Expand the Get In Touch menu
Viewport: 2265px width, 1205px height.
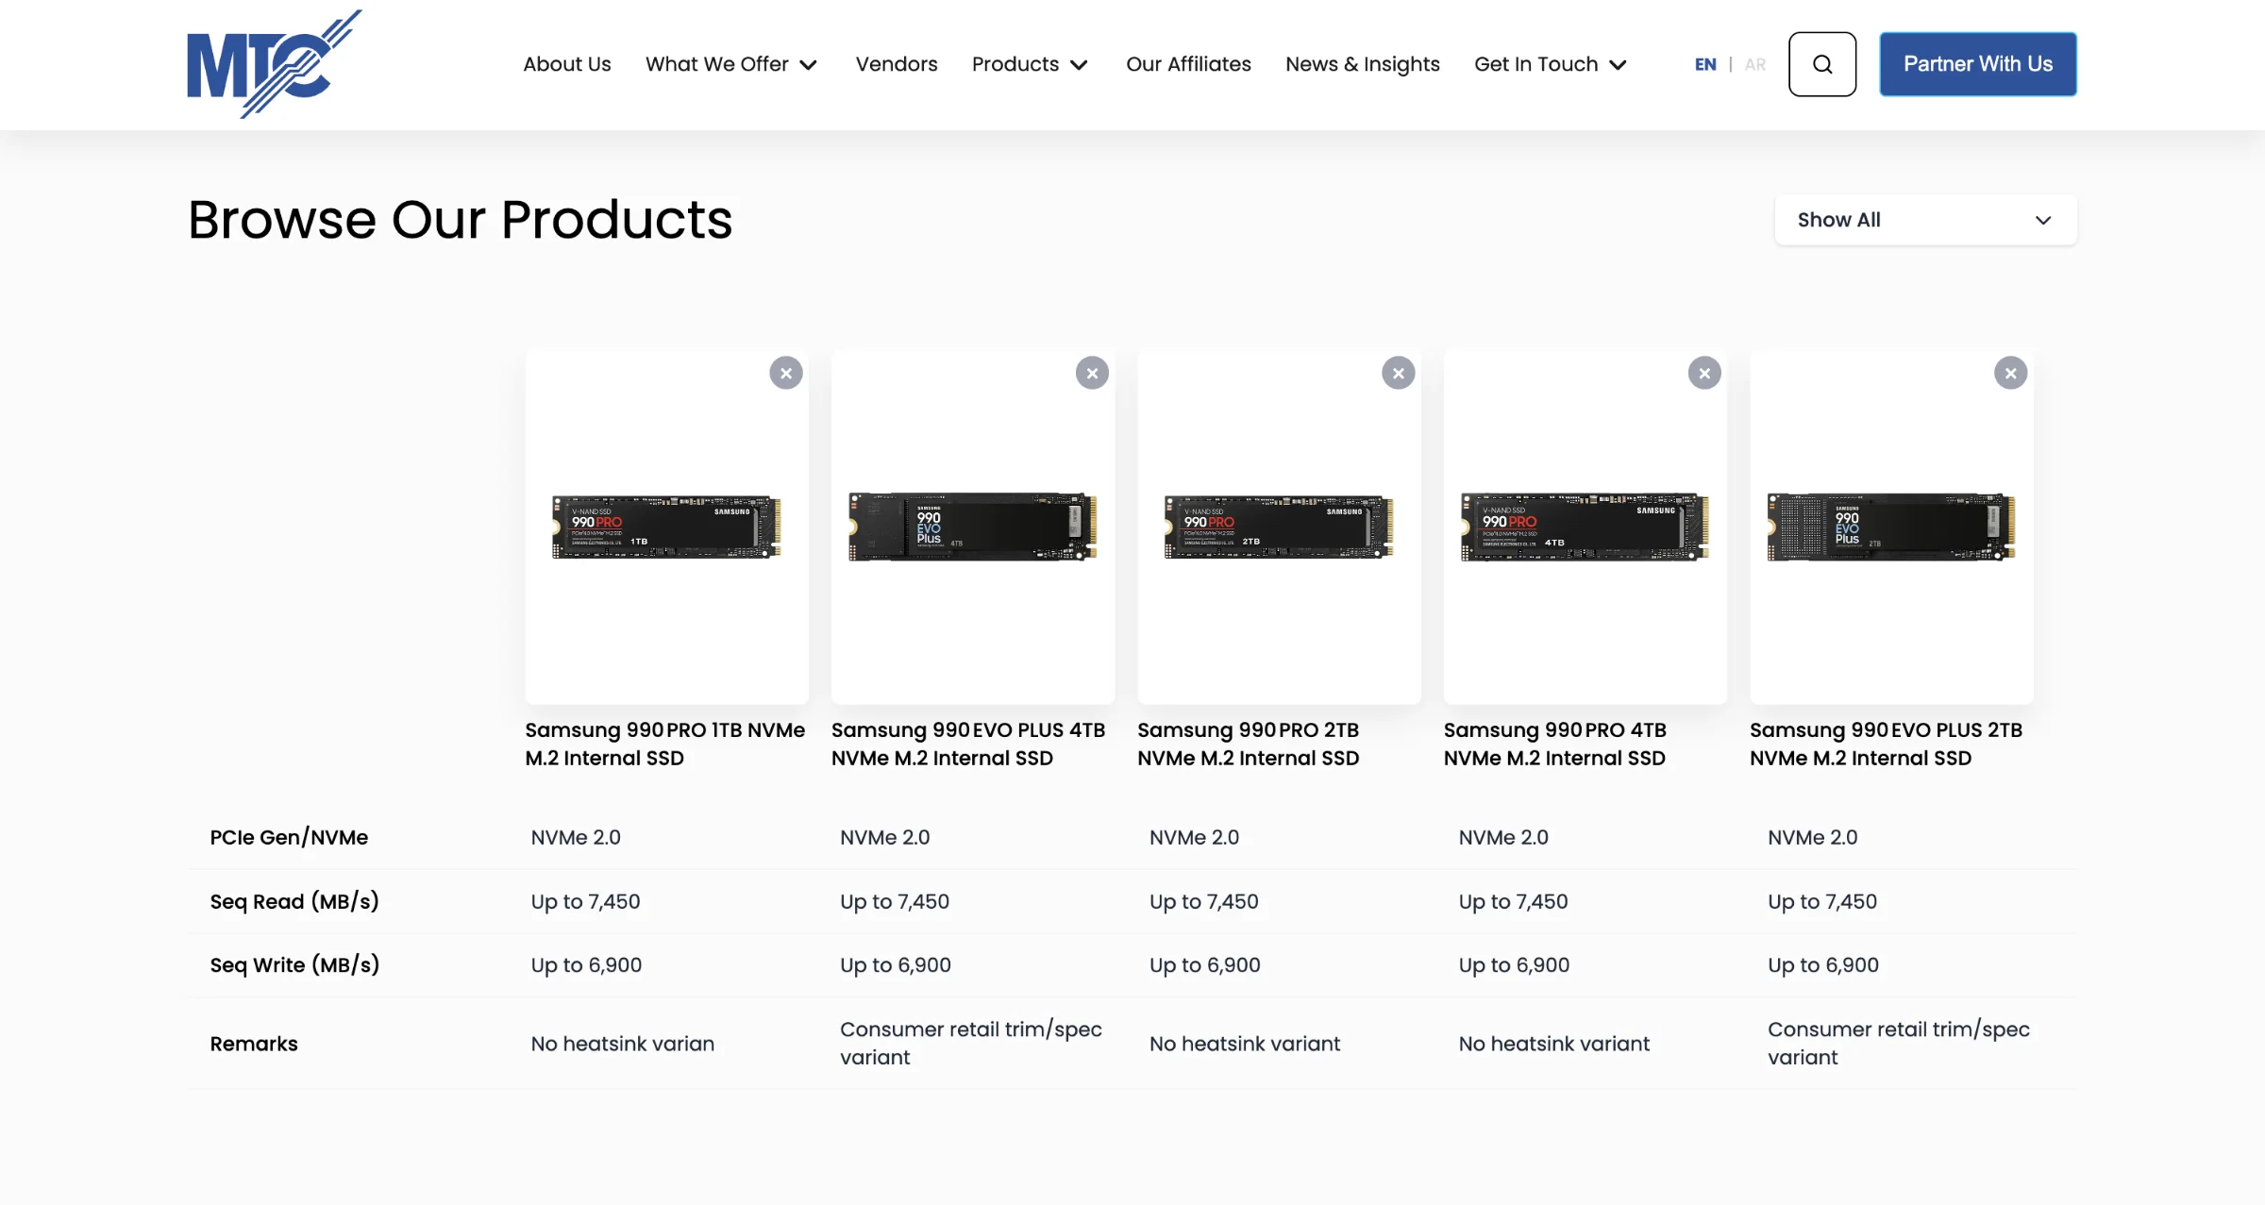tap(1551, 64)
